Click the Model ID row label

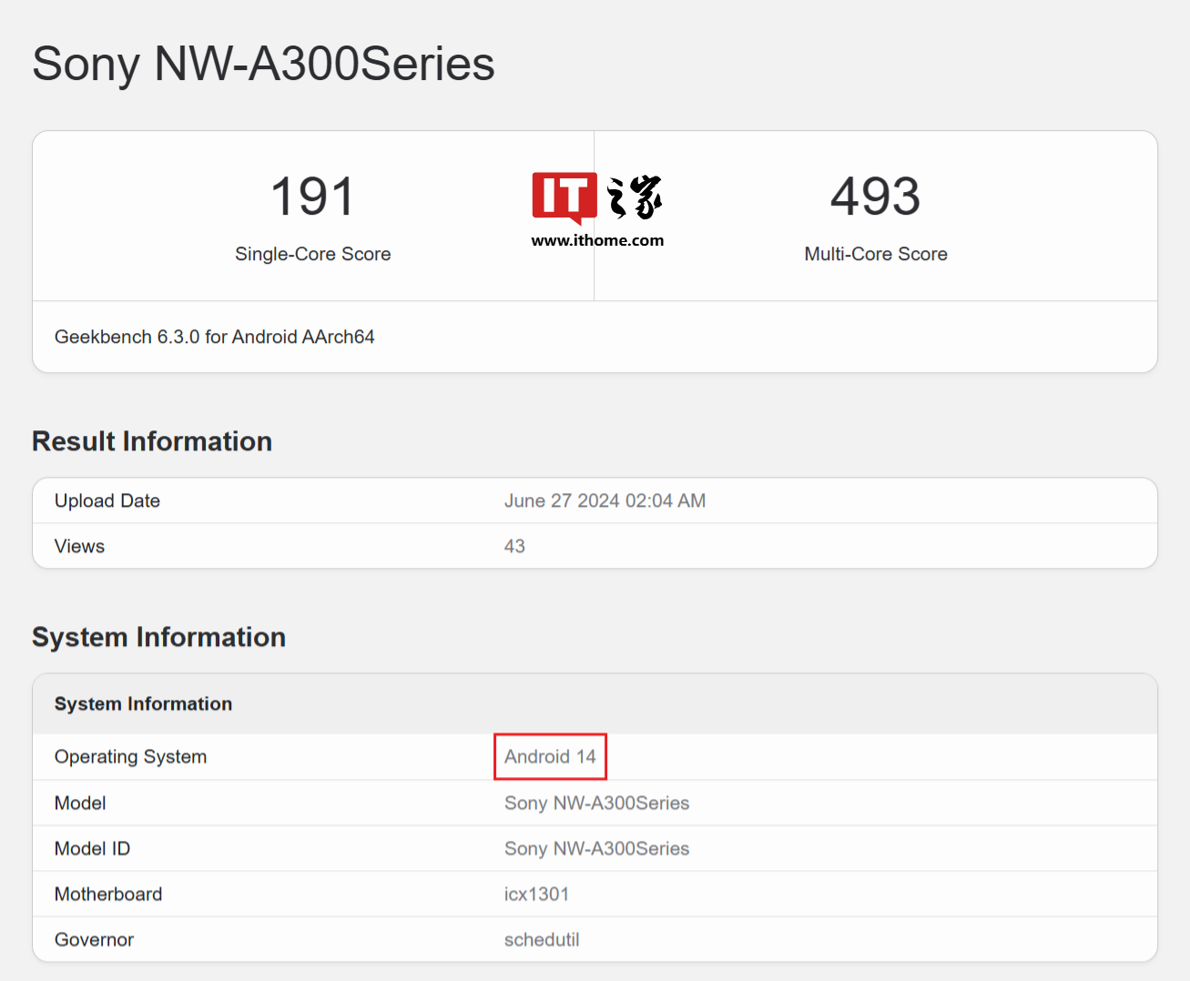[x=92, y=848]
